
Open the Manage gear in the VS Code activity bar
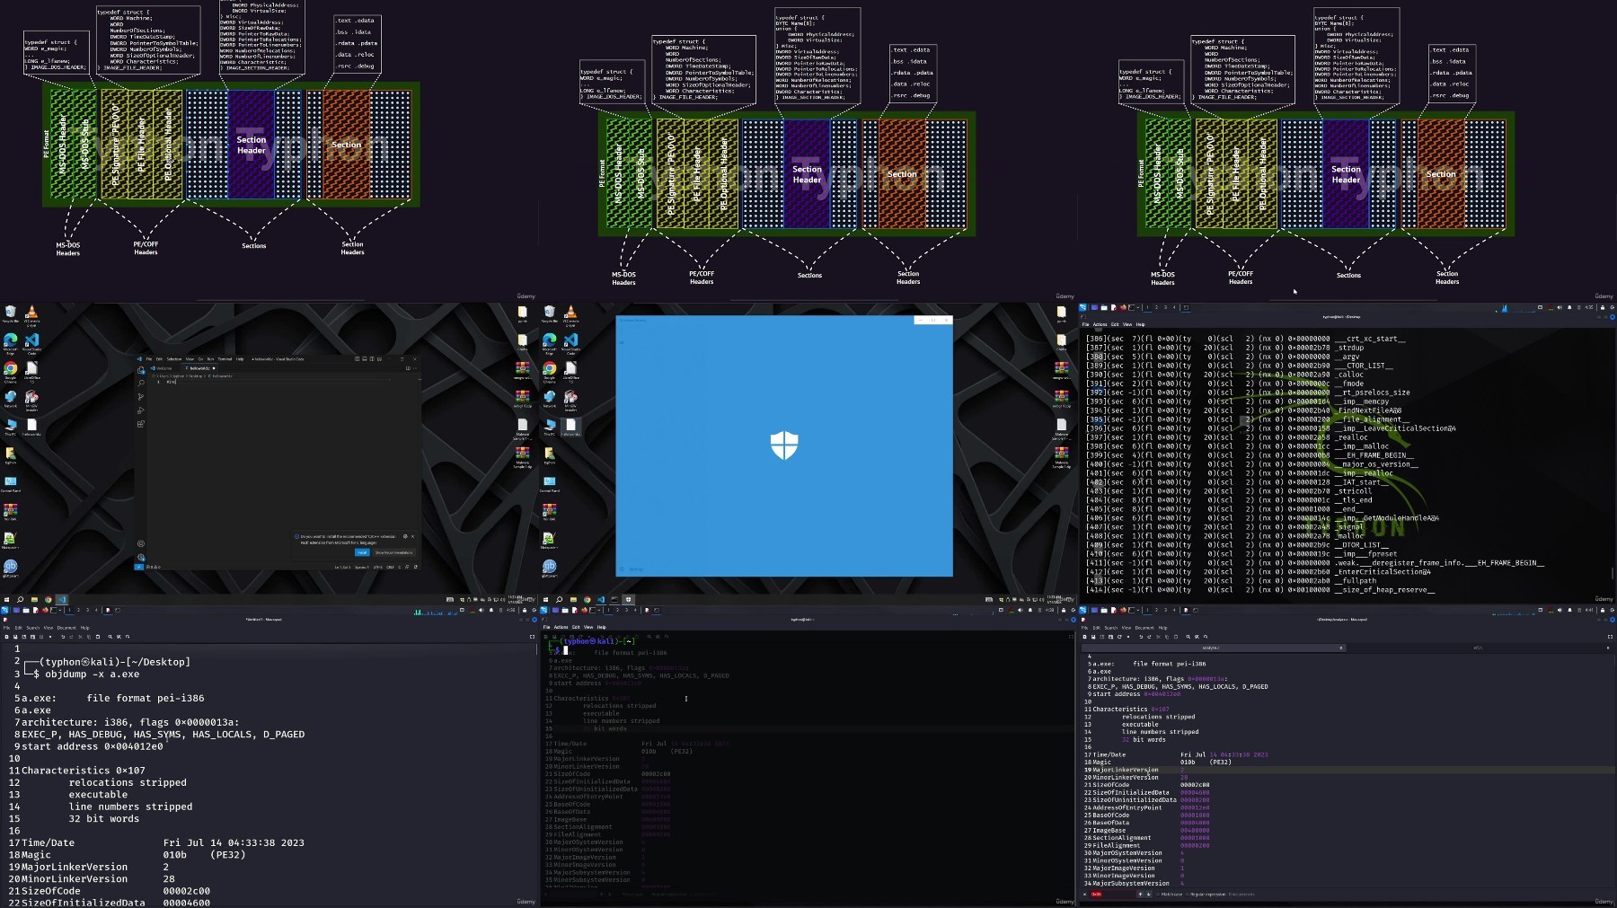tap(141, 557)
